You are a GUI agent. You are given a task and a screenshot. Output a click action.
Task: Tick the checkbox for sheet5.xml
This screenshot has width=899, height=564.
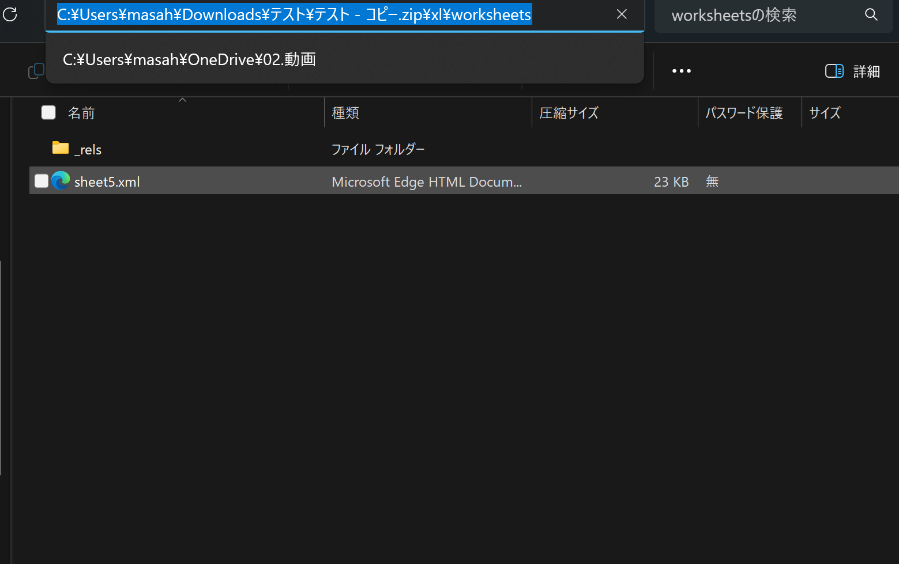pyautogui.click(x=42, y=181)
